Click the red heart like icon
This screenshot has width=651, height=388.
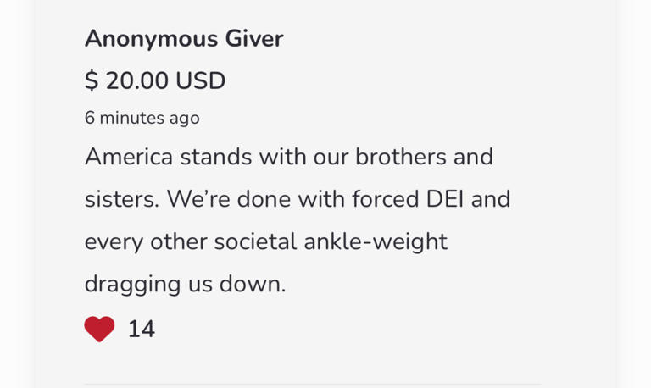(x=99, y=329)
